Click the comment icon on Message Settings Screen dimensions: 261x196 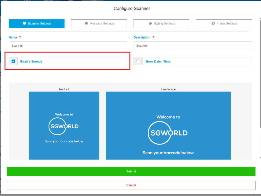[x=86, y=24]
